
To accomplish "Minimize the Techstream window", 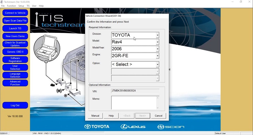I will (233, 2).
